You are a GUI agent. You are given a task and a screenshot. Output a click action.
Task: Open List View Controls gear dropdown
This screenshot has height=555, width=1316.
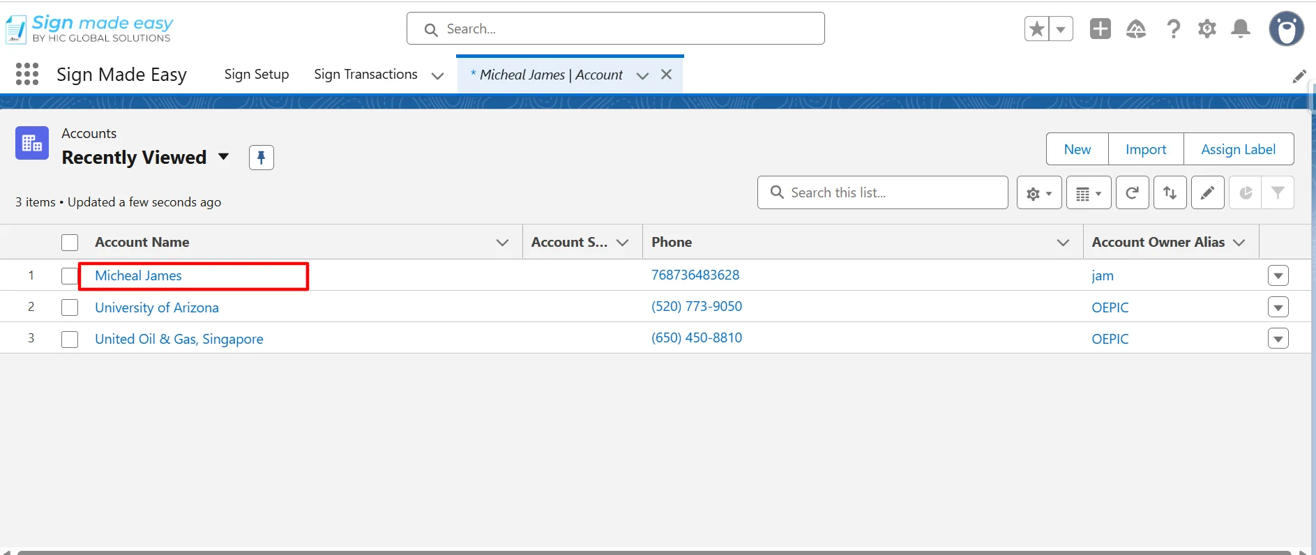[x=1039, y=192]
